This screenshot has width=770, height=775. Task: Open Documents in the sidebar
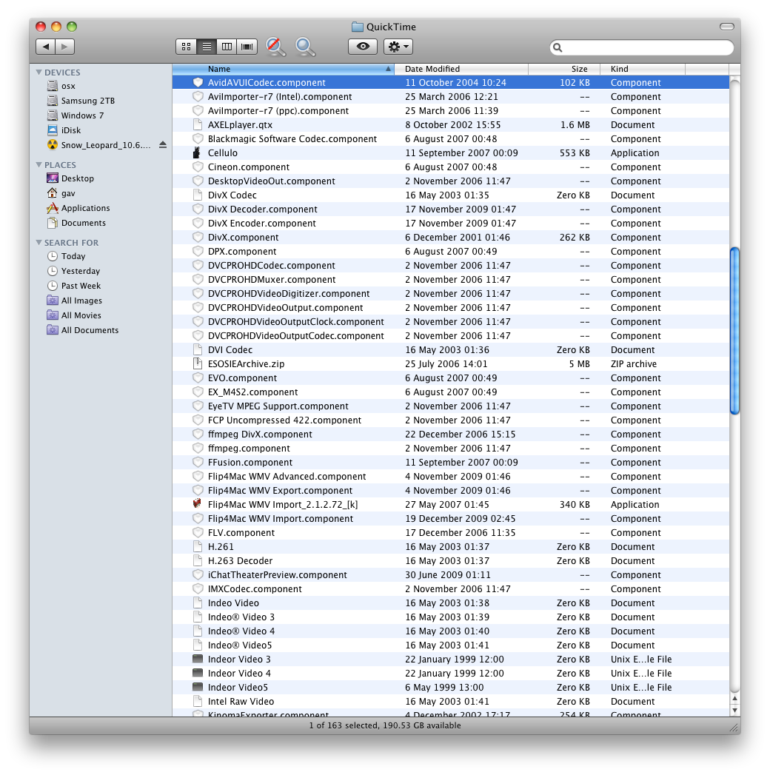tap(83, 223)
